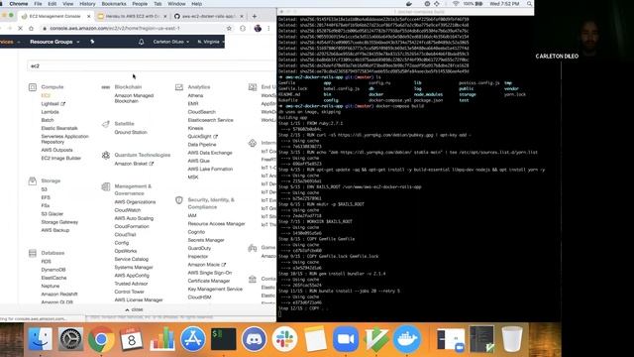The width and height of the screenshot is (634, 357).
Task: Click the AWS pin shortcut icon
Action: 92,42
